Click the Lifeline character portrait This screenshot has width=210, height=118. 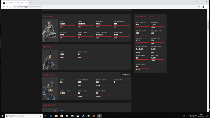point(50,31)
